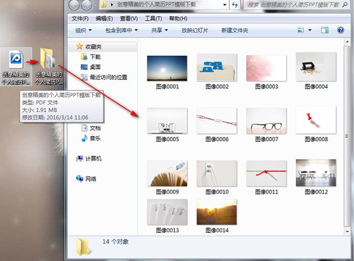The width and height of the screenshot is (354, 261).
Task: Click the 文档 document icon
Action: pyautogui.click(x=84, y=128)
